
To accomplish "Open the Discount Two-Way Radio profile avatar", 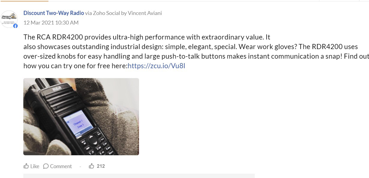I will 10,19.
